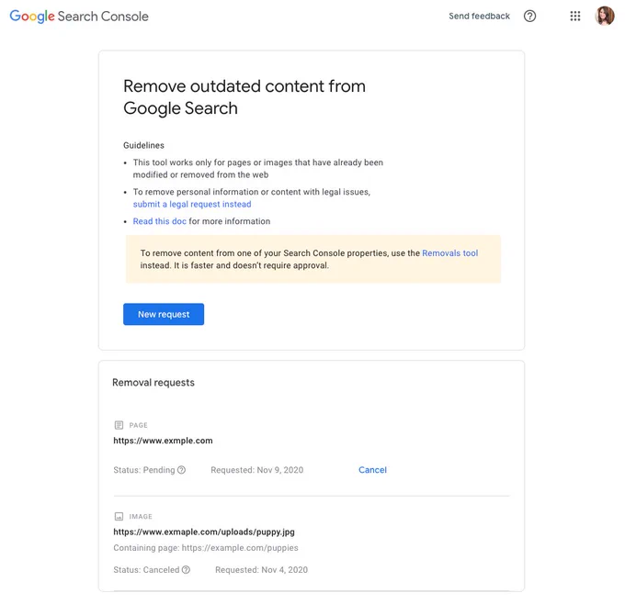Select the puppy.jpg image URL
Viewport: 625px width, 604px height.
(x=204, y=531)
